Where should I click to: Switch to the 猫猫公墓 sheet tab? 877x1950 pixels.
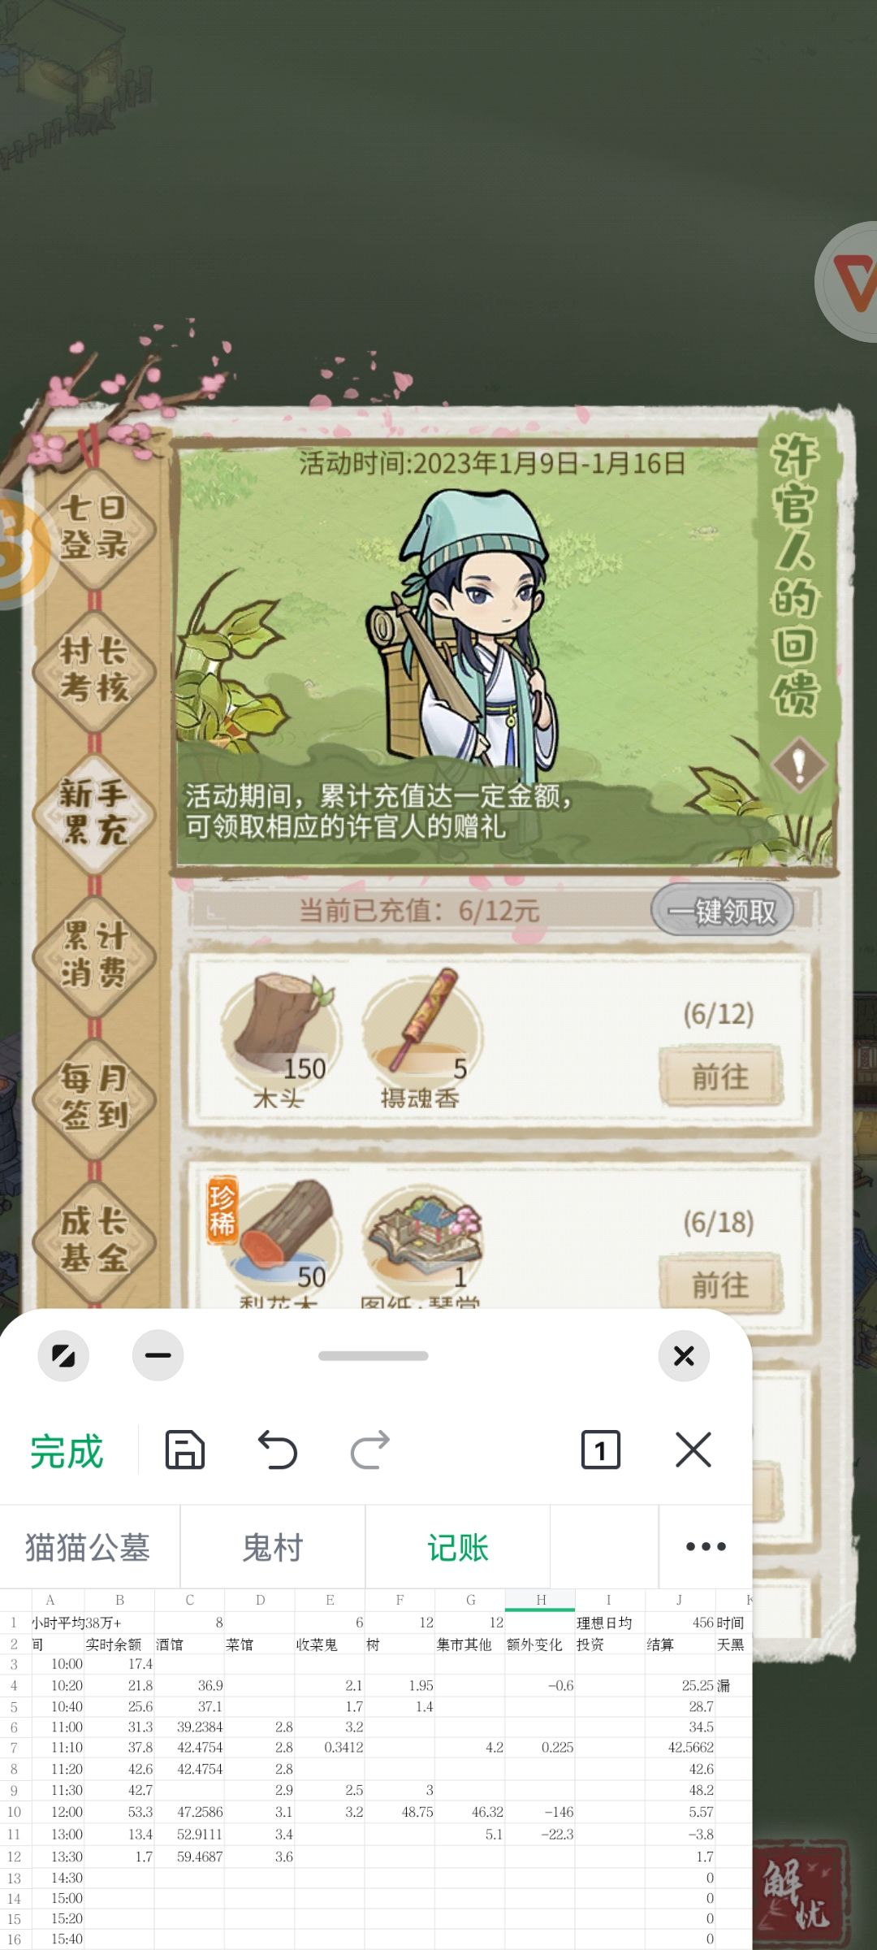pyautogui.click(x=88, y=1547)
